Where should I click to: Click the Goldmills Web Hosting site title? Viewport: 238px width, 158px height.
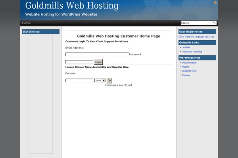tap(72, 6)
